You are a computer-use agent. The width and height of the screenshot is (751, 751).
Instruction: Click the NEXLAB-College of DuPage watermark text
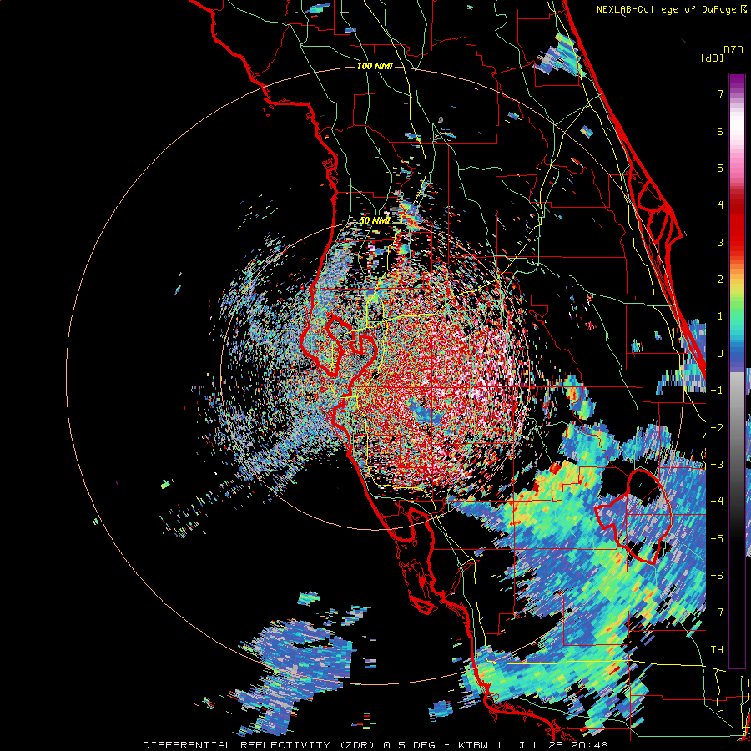click(x=671, y=9)
